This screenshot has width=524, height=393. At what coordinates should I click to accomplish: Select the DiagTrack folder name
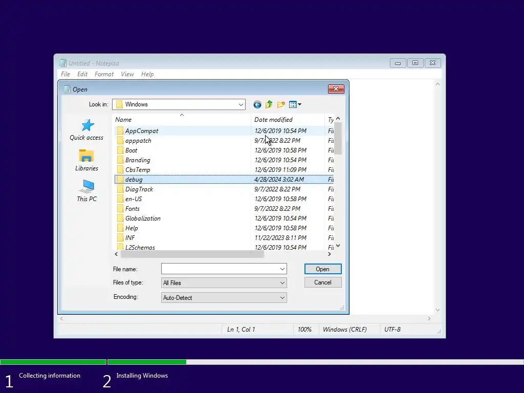[x=139, y=189]
